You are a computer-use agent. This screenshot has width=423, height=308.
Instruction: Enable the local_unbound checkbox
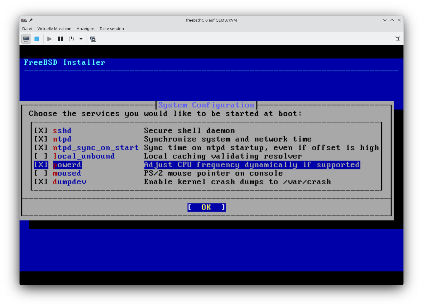(x=41, y=156)
